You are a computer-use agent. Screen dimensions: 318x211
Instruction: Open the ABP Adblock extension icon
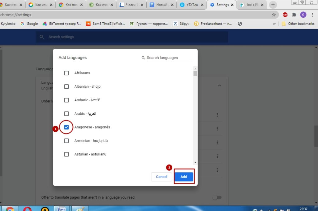click(x=285, y=15)
